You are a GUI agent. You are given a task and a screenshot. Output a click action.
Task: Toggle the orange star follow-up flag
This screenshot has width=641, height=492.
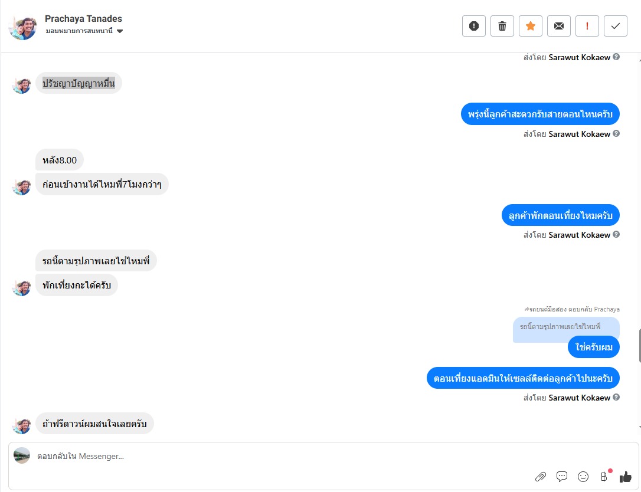pos(531,26)
